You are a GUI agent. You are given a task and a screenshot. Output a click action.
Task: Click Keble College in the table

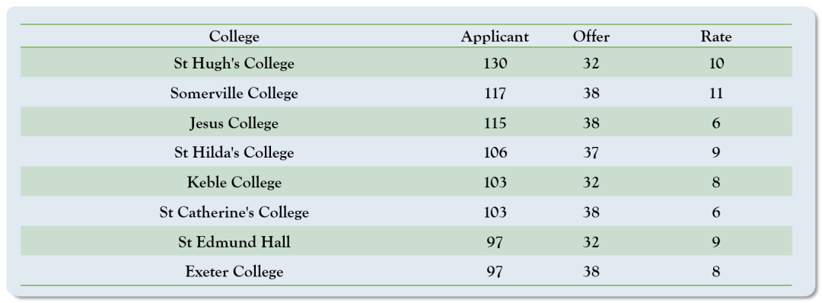234,183
